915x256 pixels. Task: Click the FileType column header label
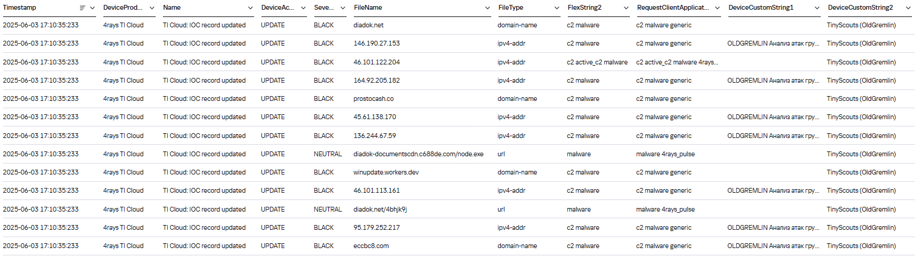(511, 8)
